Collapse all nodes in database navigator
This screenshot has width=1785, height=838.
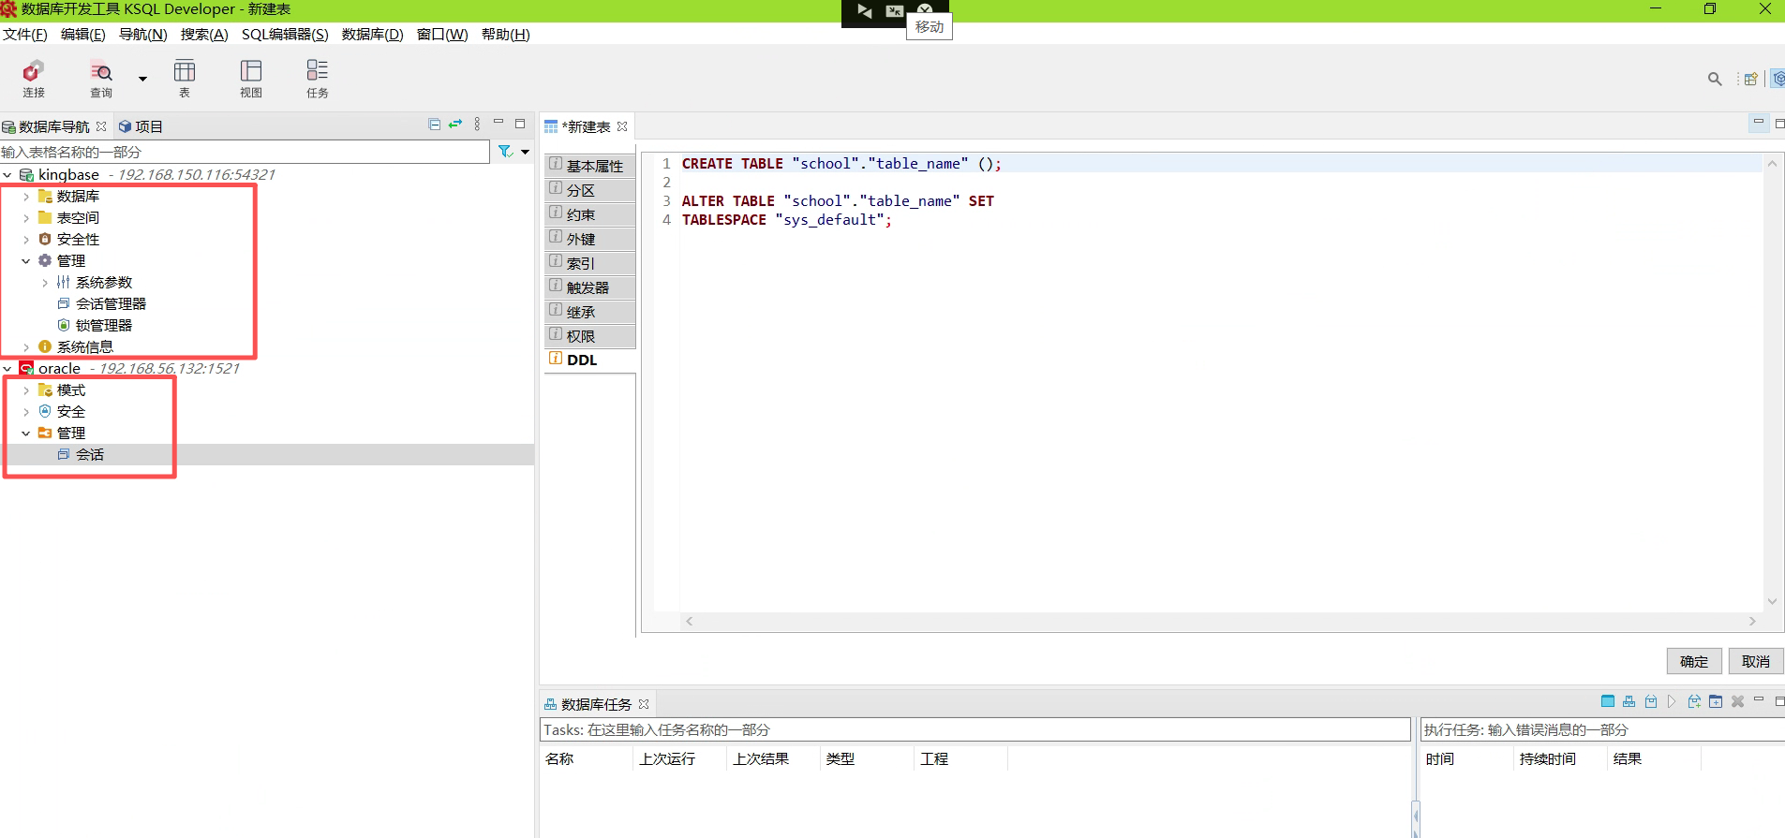click(x=435, y=125)
